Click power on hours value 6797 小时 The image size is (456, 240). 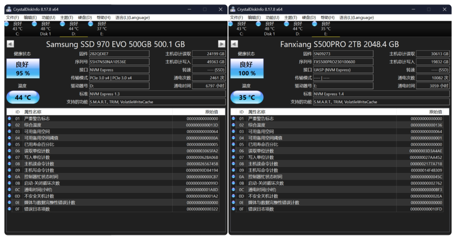coord(209,86)
